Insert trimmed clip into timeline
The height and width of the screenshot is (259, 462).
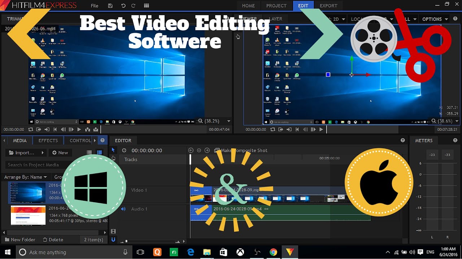(x=87, y=129)
